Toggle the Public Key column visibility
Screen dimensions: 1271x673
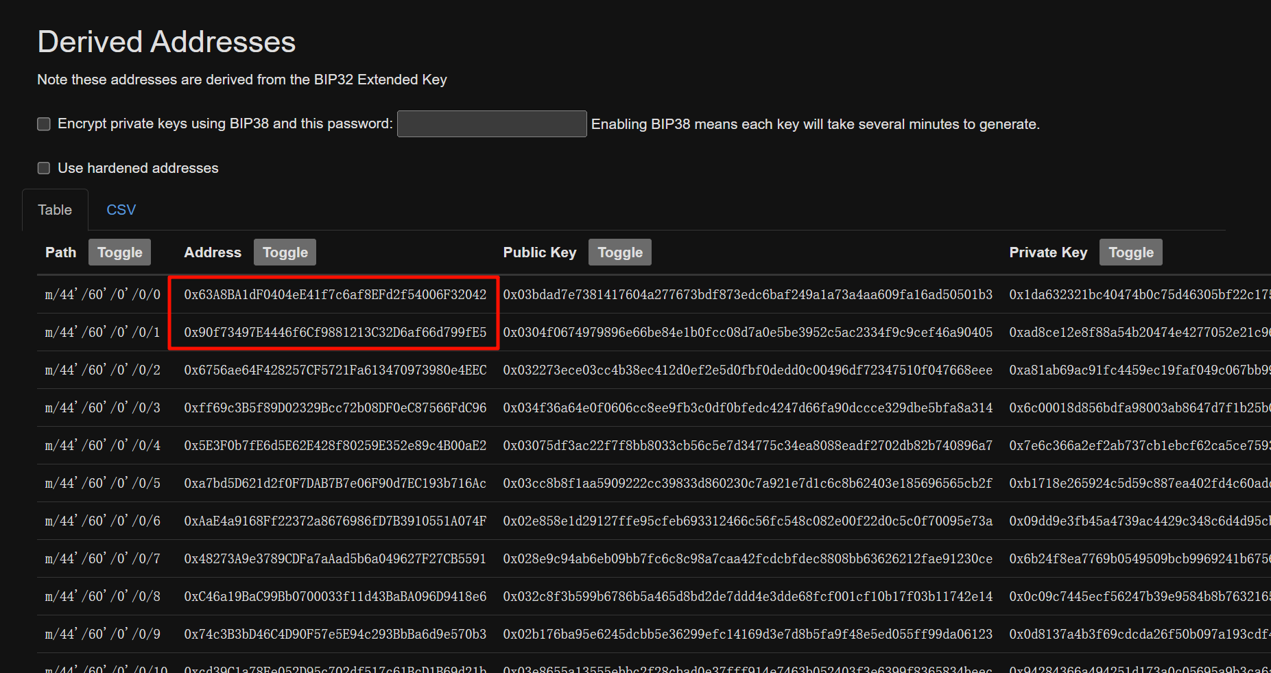point(619,252)
